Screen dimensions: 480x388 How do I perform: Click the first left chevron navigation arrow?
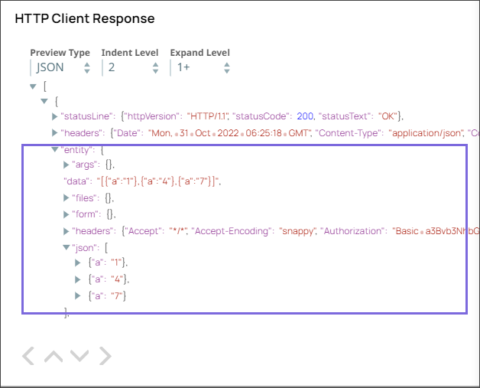(x=28, y=355)
